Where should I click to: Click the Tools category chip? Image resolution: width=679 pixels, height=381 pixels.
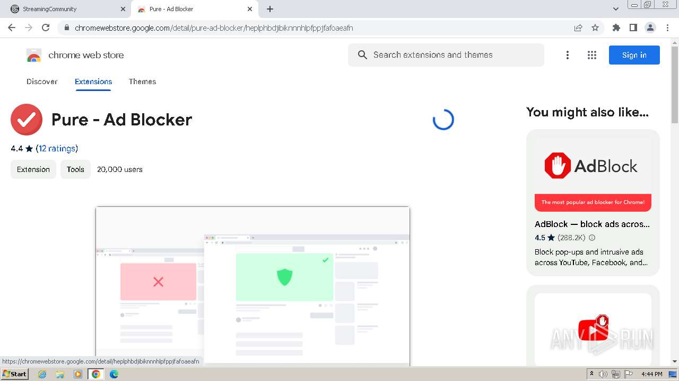pos(75,169)
